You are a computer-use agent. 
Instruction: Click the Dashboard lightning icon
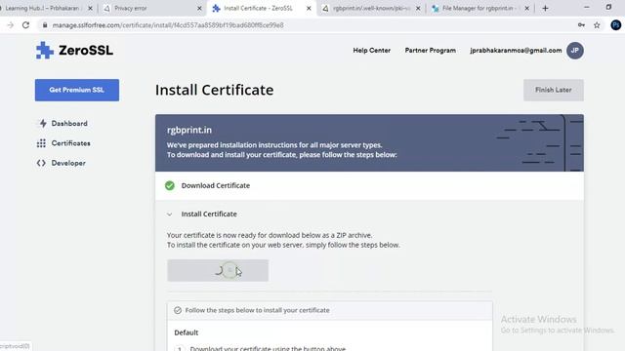click(43, 124)
